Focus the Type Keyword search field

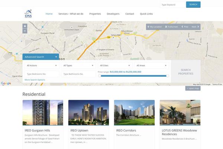pos(173,5)
